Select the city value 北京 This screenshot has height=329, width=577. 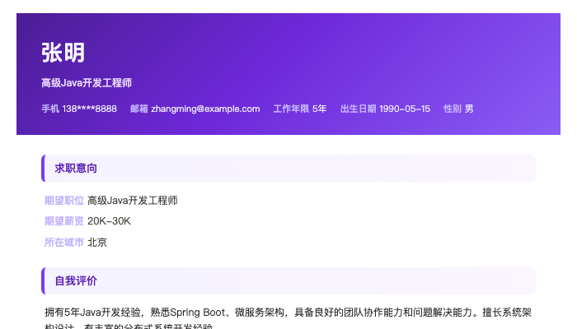click(97, 243)
